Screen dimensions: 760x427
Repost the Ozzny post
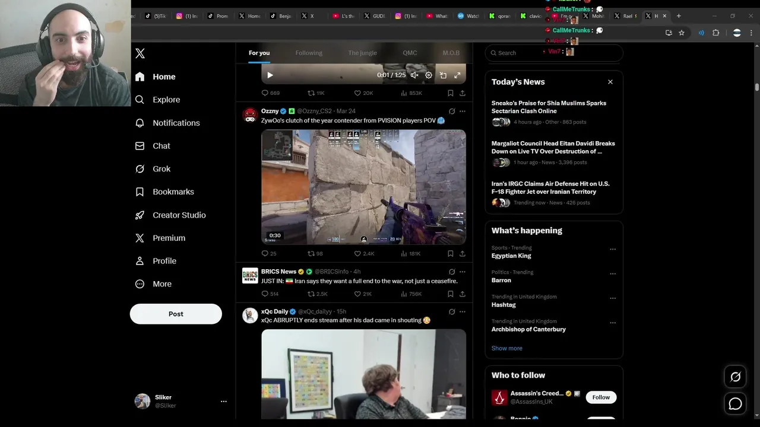(315, 253)
